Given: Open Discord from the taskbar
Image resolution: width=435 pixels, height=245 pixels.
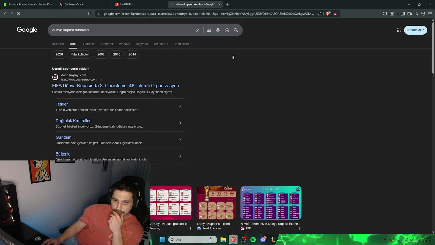Looking at the screenshot, I should 263,240.
